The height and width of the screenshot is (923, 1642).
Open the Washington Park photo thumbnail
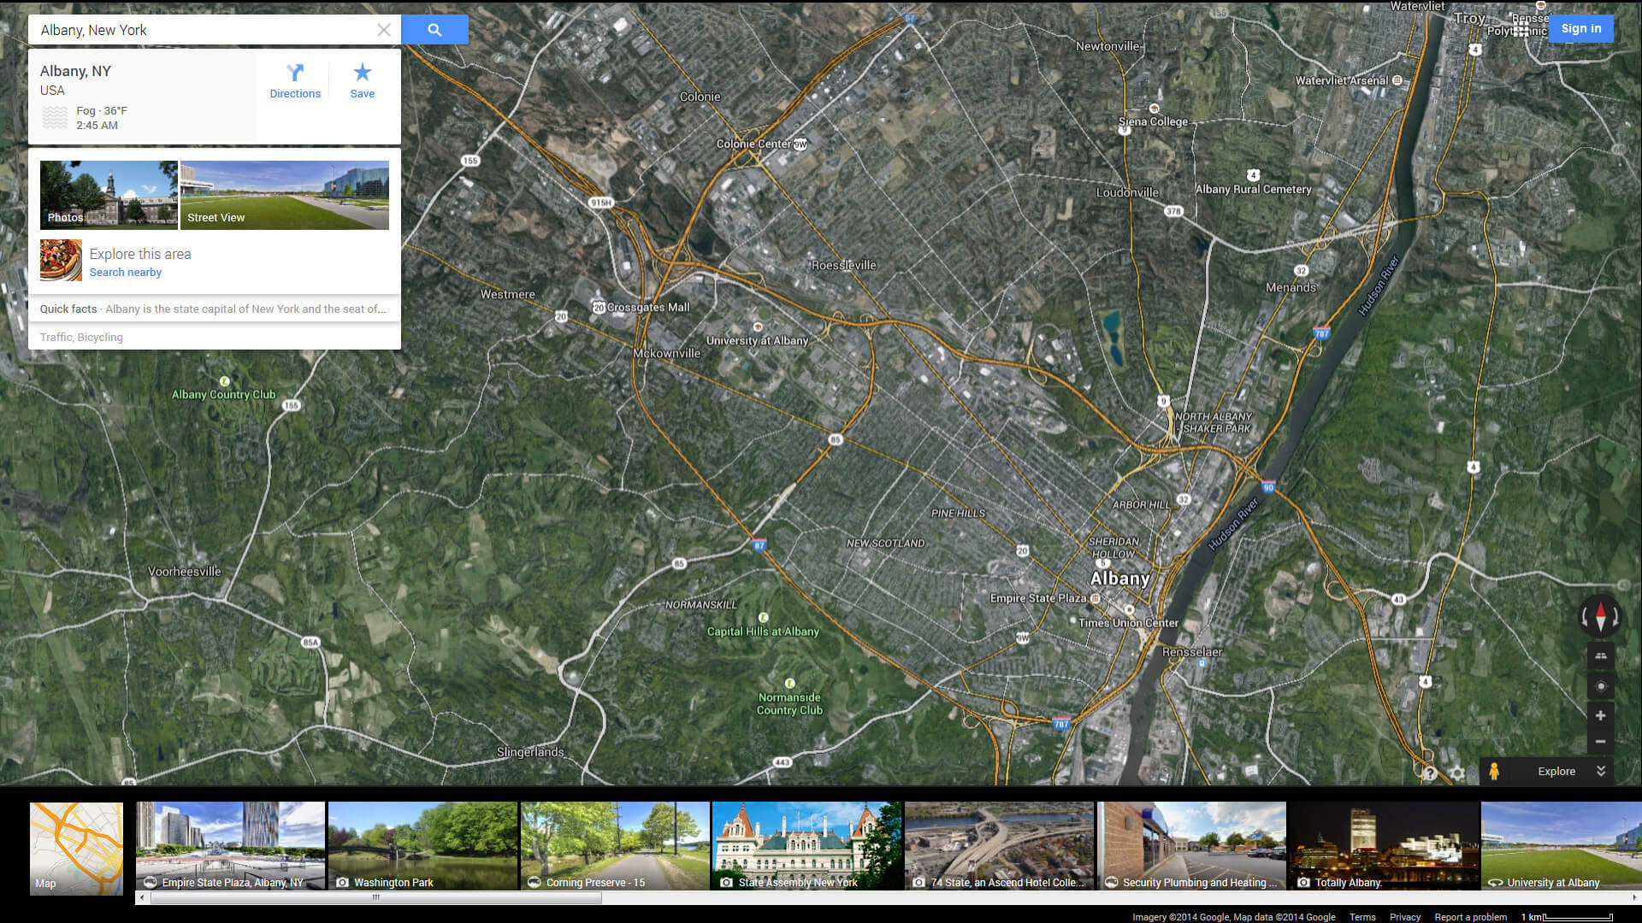click(x=422, y=845)
